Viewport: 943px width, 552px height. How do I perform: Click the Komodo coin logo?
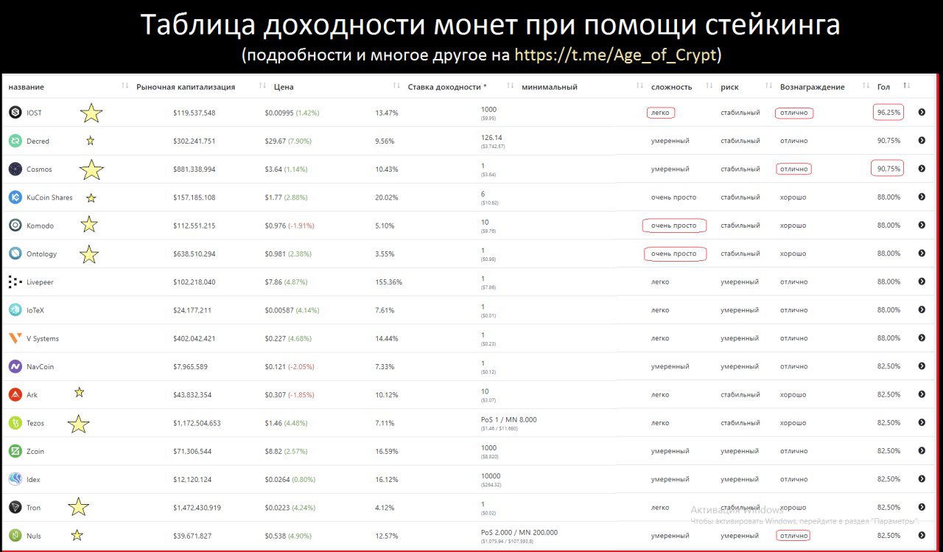point(15,226)
